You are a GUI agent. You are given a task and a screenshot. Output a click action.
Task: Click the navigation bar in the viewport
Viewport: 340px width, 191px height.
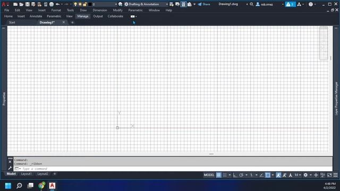pyautogui.click(x=324, y=44)
